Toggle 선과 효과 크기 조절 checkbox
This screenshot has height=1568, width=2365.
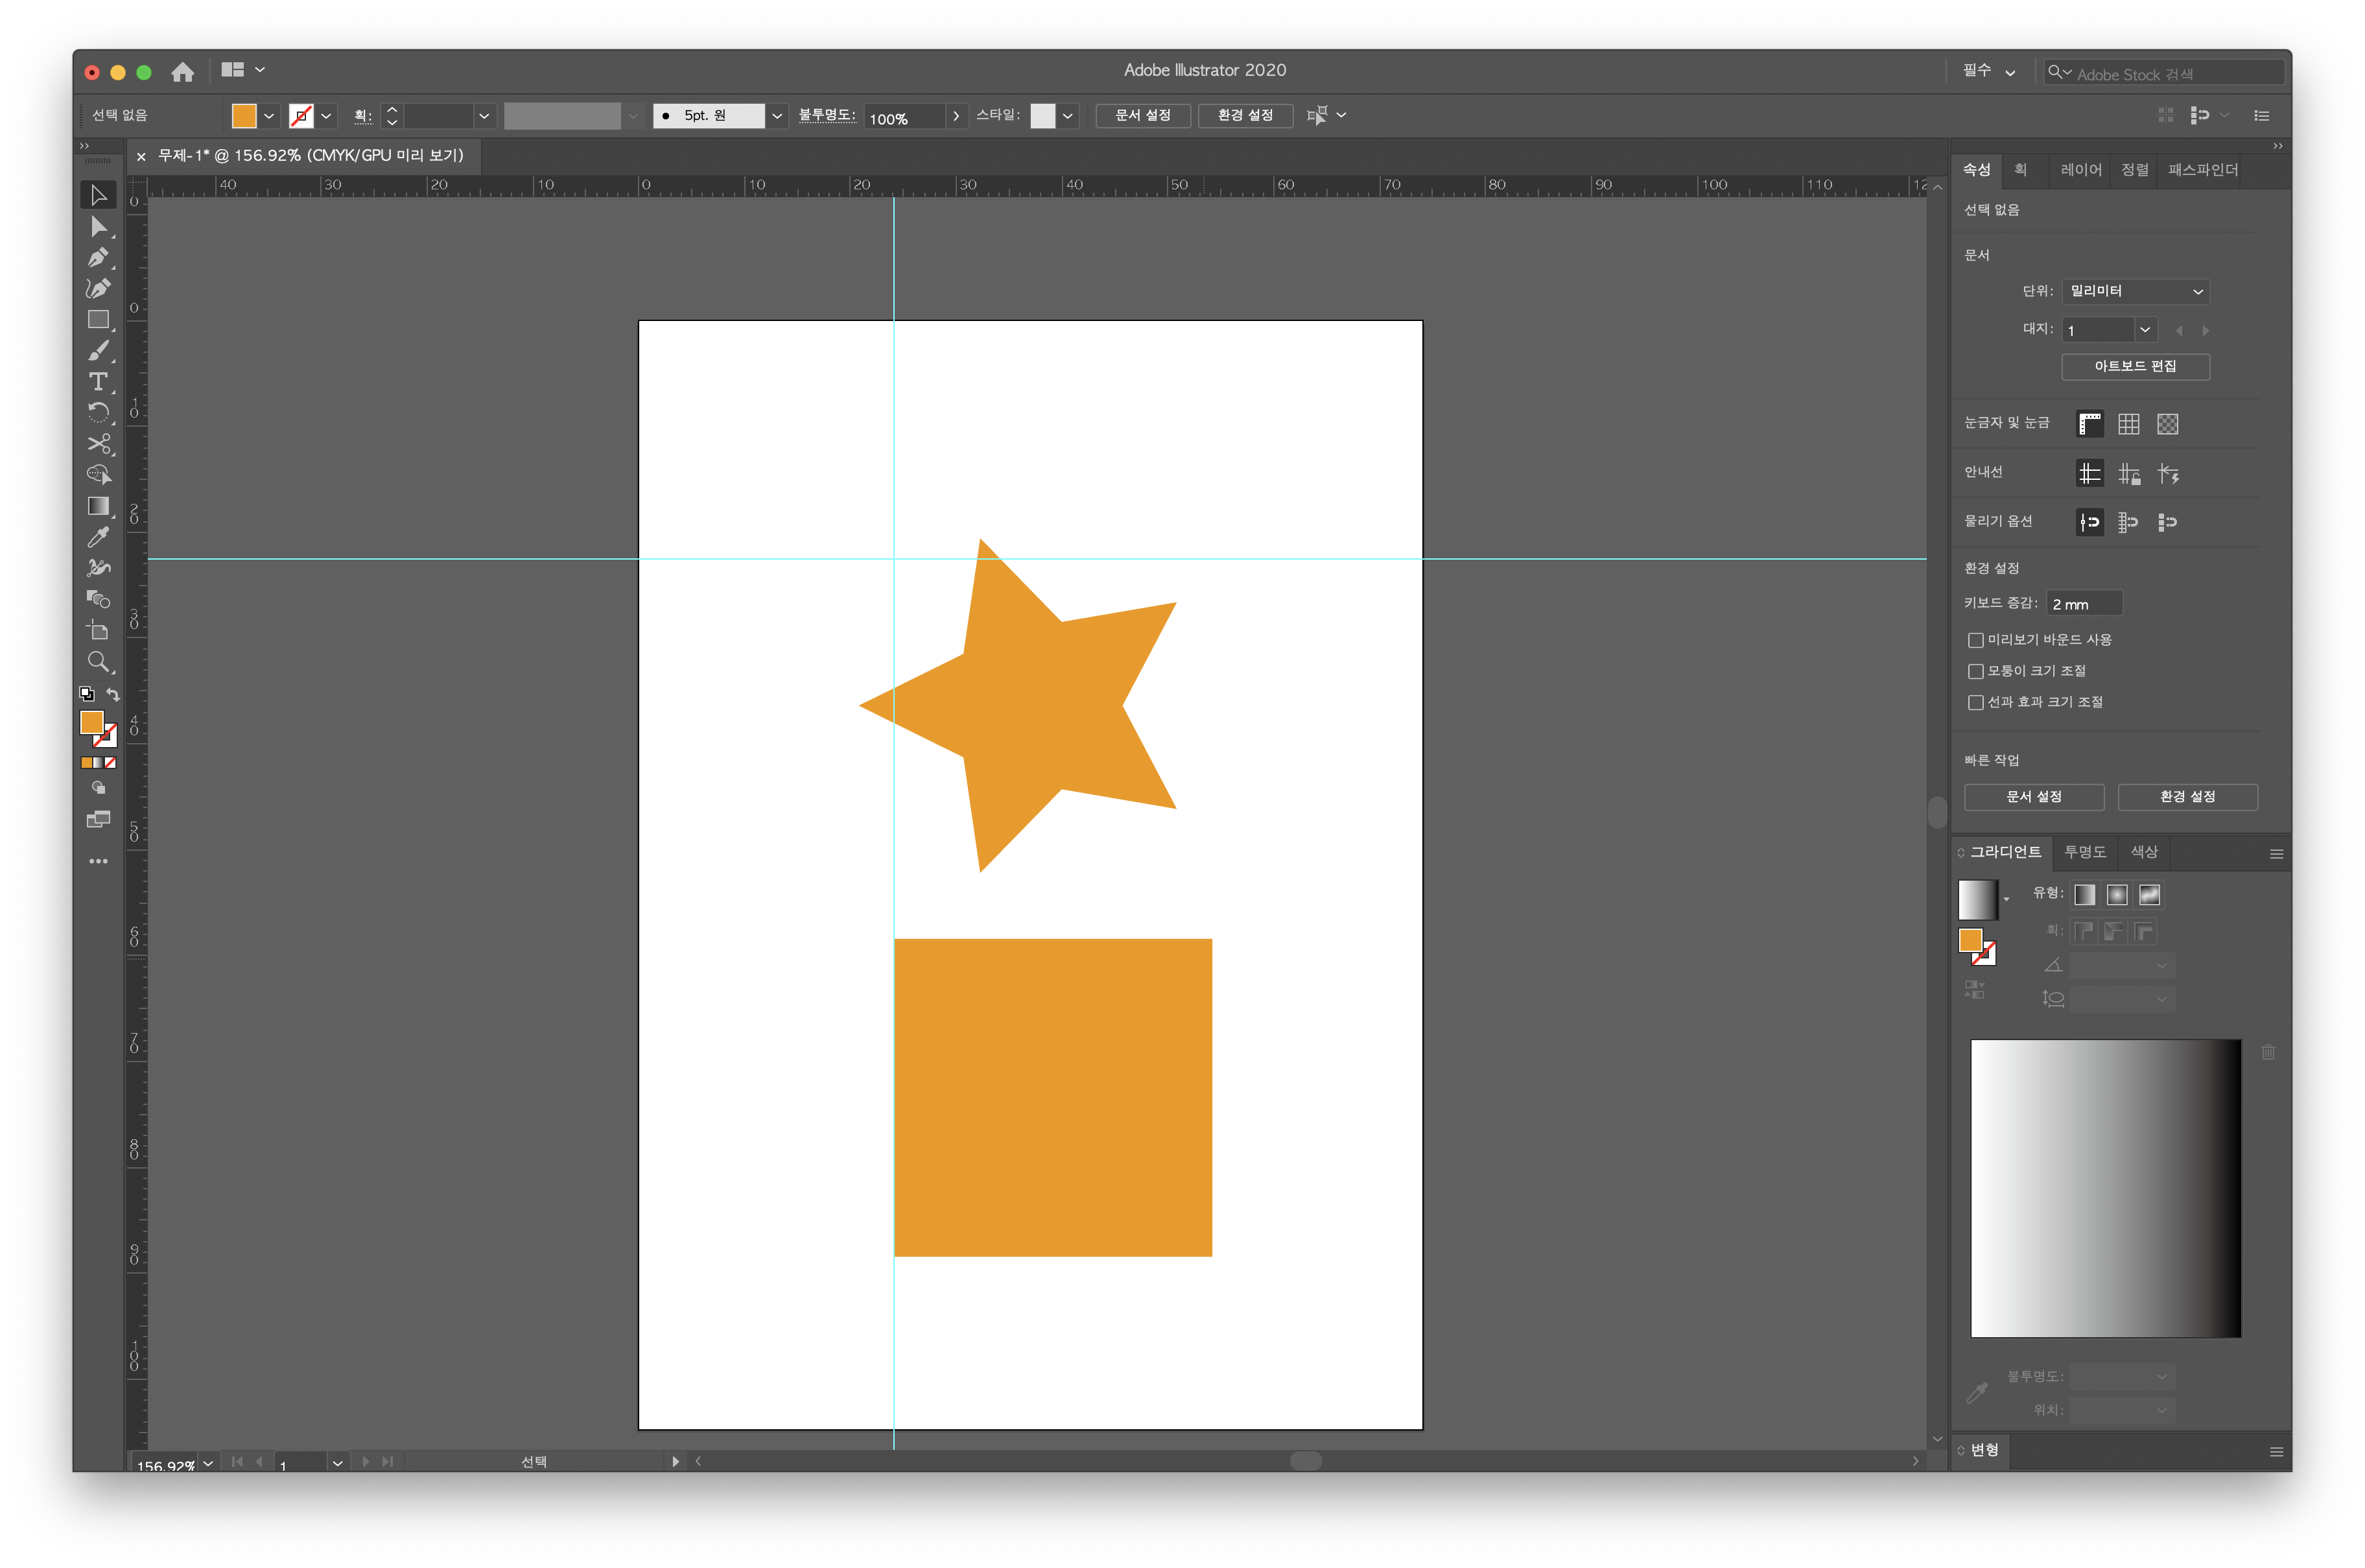click(x=1975, y=702)
